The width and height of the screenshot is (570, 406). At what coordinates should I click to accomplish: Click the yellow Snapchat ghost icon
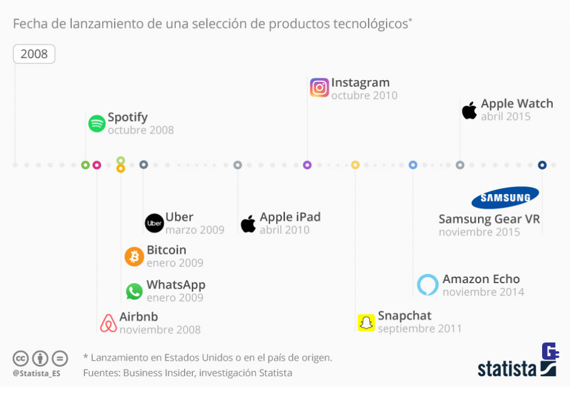(366, 322)
